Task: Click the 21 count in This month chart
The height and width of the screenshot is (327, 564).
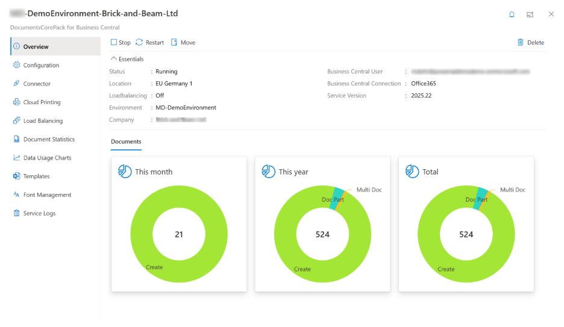Action: [179, 234]
